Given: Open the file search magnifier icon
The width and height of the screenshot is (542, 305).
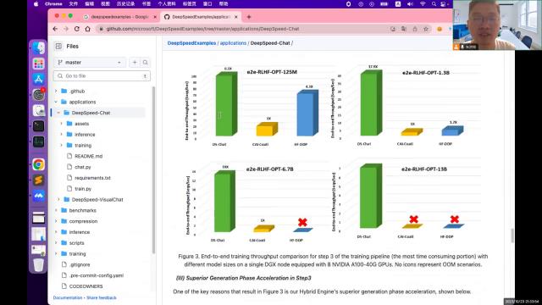Looking at the screenshot, I should (x=145, y=62).
